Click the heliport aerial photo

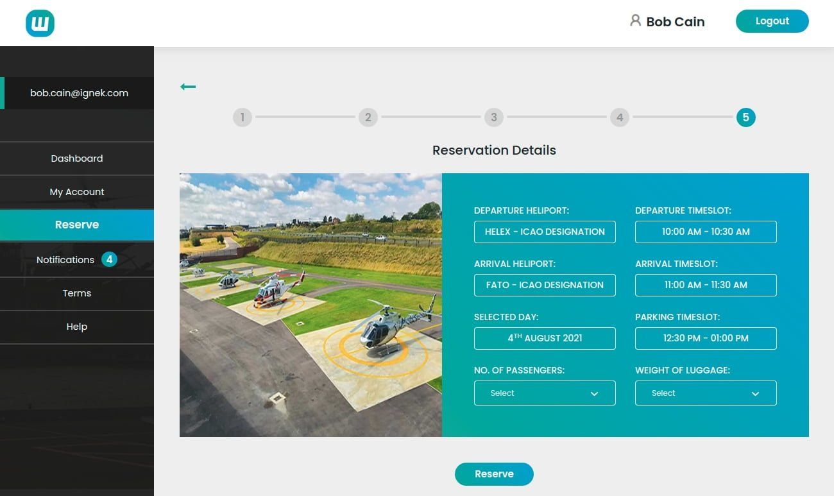point(311,304)
